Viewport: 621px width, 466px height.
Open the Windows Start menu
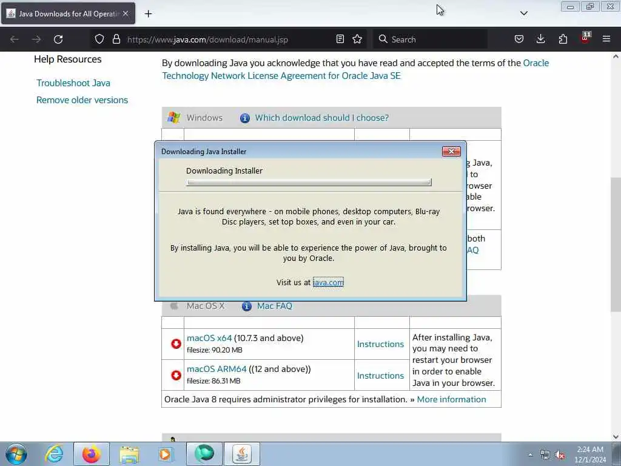point(16,454)
